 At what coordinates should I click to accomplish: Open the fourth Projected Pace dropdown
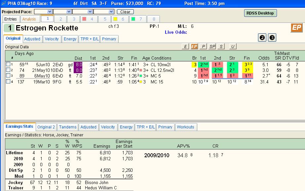click(111, 12)
